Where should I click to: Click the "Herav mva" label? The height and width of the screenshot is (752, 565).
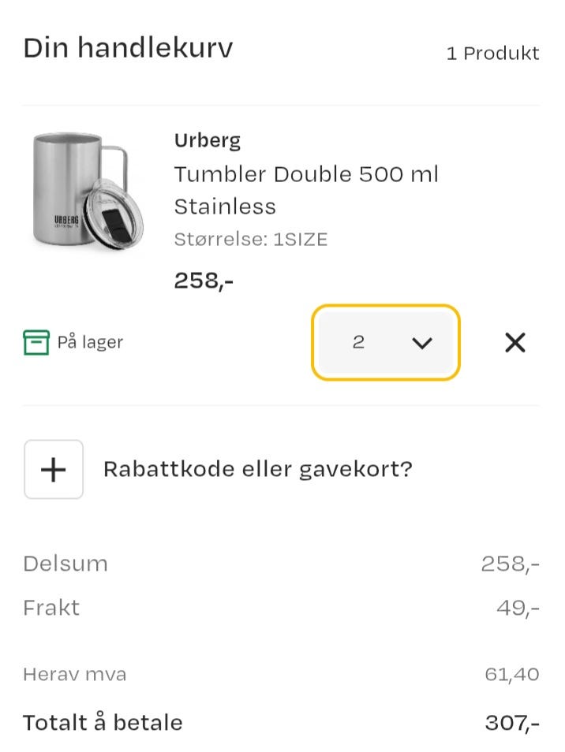(74, 674)
